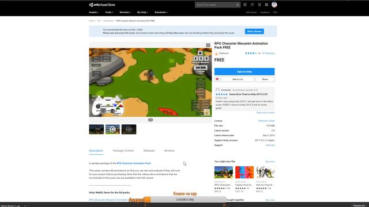Open My Assets download icon in header
This screenshot has width=369, height=207.
click(x=245, y=5)
